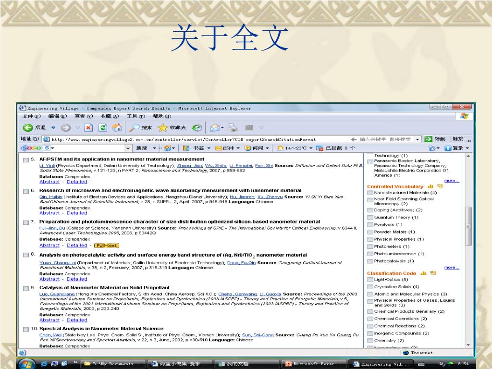Viewport: 492px width, 369px height.
Task: Click the SOSO logo in toolbar
Action: coord(31,148)
